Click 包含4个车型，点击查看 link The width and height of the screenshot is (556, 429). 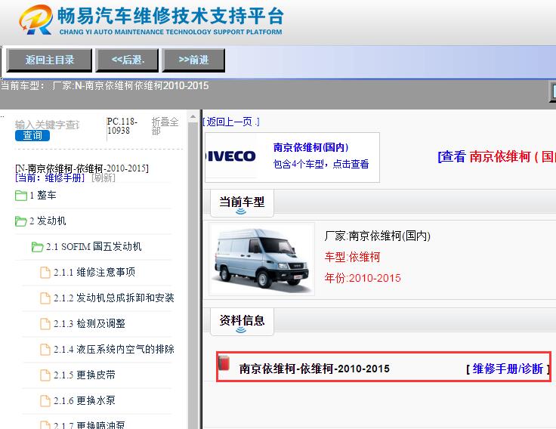(321, 164)
